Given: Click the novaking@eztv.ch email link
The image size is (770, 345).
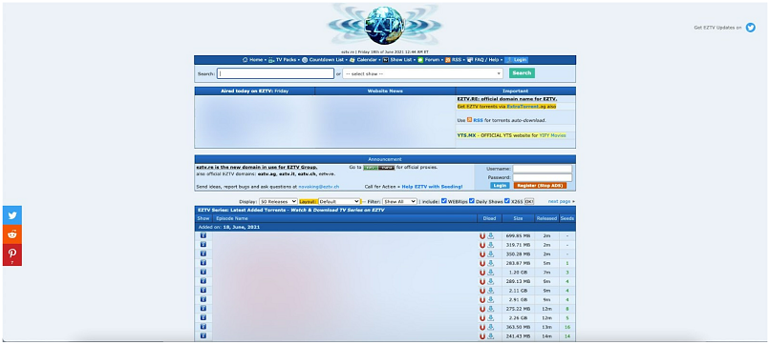Looking at the screenshot, I should [319, 187].
